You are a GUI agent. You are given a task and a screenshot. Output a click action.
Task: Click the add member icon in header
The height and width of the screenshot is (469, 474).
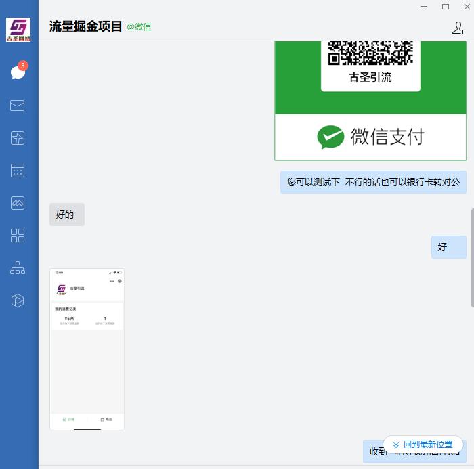[x=458, y=28]
